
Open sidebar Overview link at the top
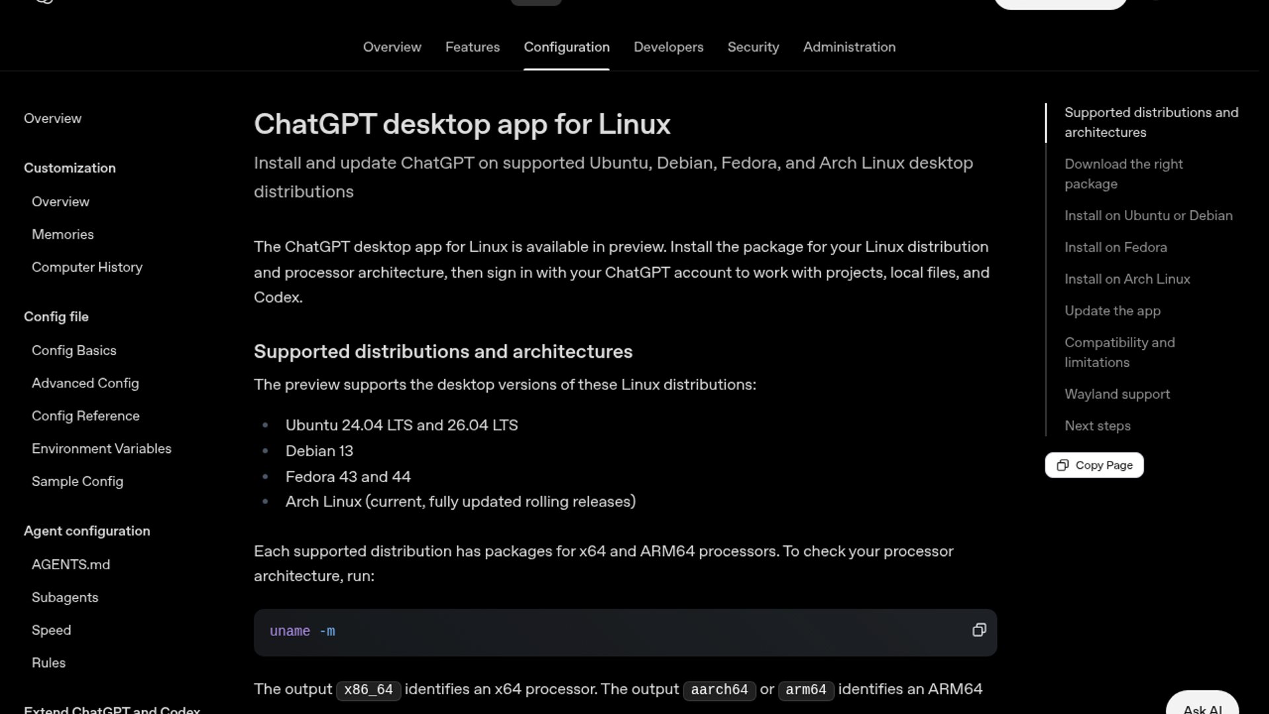pyautogui.click(x=53, y=118)
